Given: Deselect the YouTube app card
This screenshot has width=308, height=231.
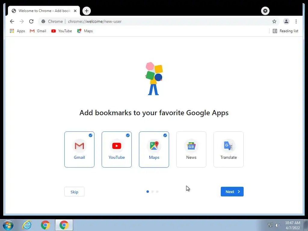Looking at the screenshot, I should [x=117, y=149].
